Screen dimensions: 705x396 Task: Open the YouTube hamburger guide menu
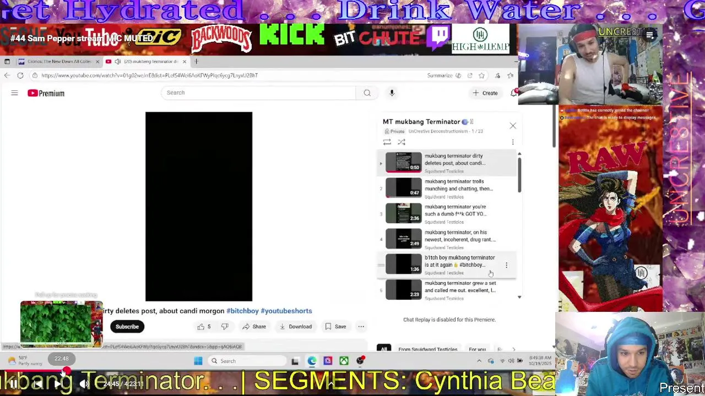click(x=14, y=93)
